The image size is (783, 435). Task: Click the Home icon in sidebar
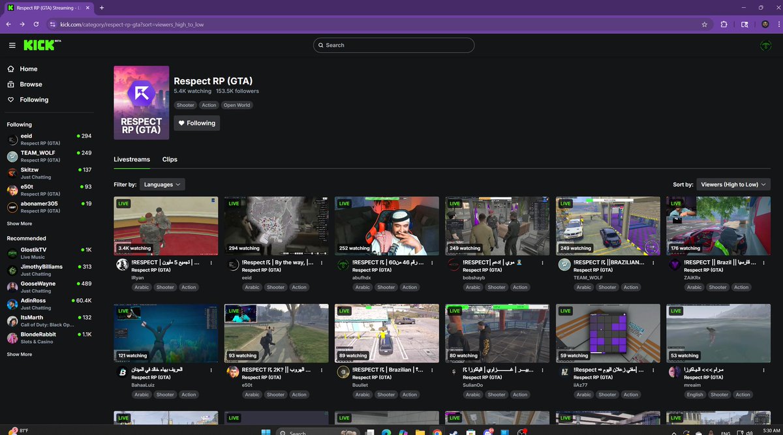pyautogui.click(x=10, y=68)
